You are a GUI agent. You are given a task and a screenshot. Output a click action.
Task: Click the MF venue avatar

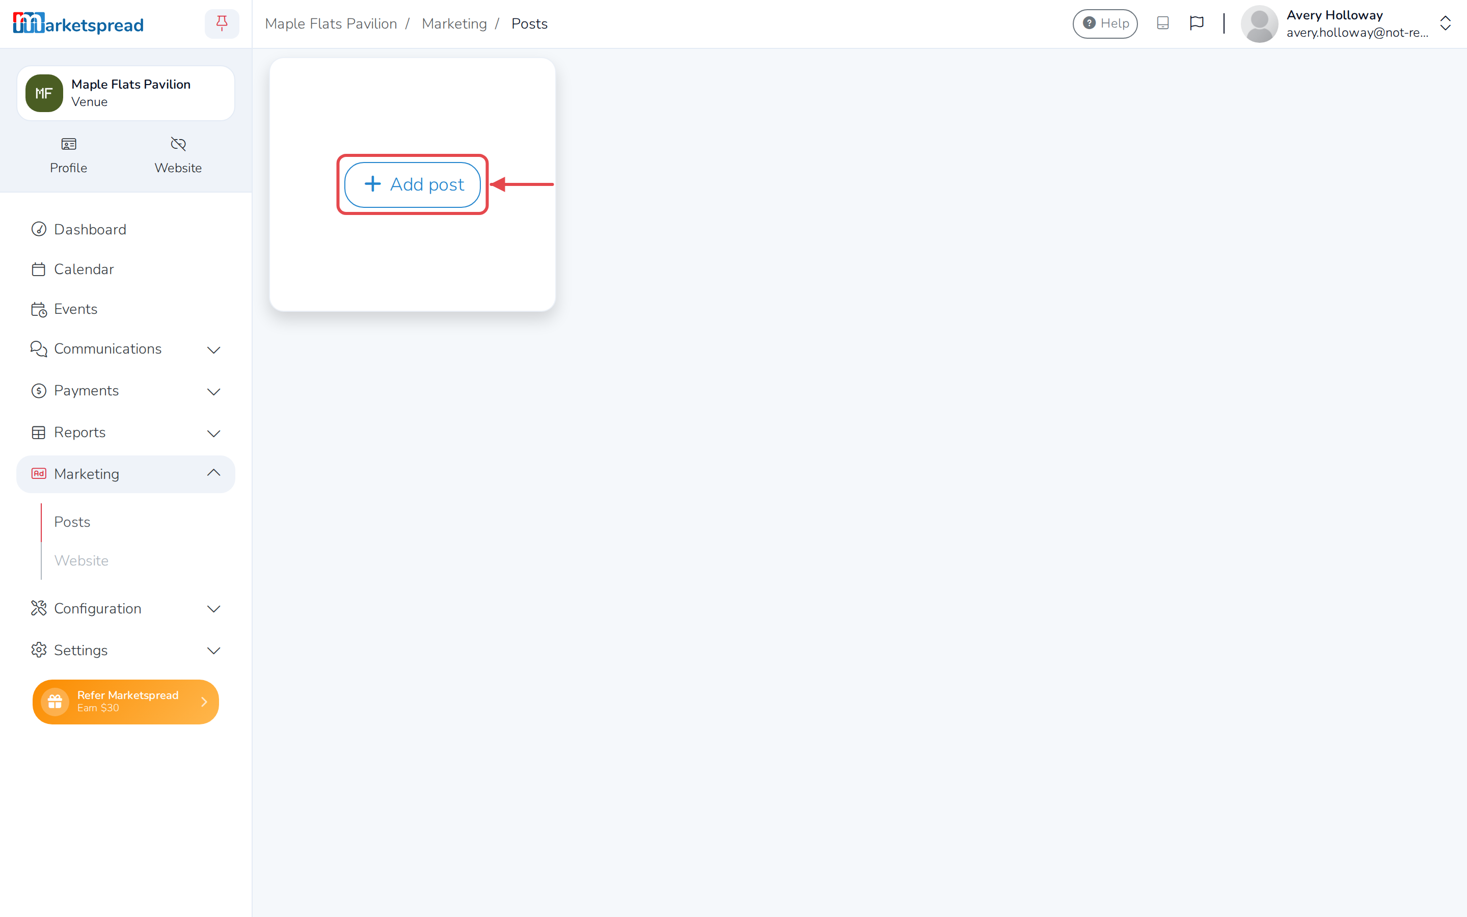pyautogui.click(x=44, y=93)
